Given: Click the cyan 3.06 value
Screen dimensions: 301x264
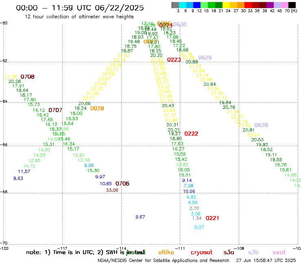Looking at the screenshot, I should point(196,214).
